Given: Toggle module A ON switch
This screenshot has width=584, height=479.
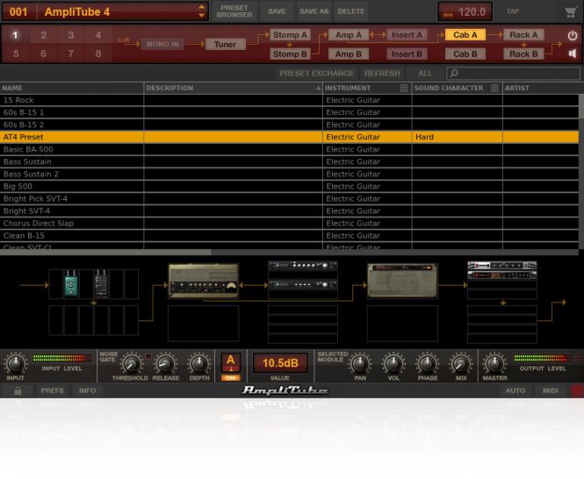Looking at the screenshot, I should click(x=231, y=378).
